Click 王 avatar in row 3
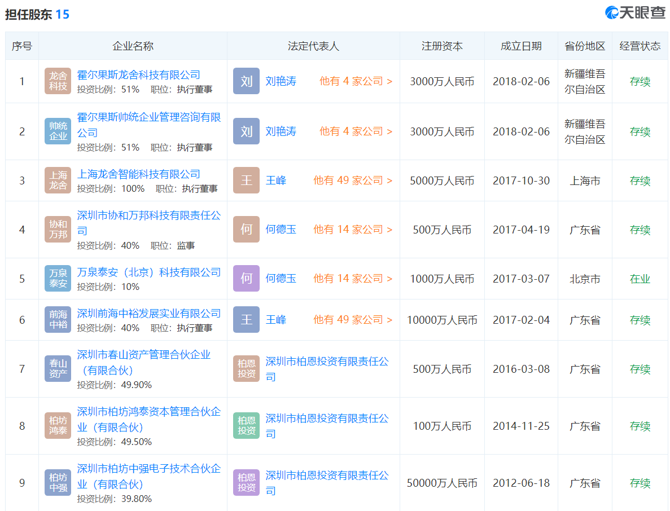670x511 pixels. pyautogui.click(x=246, y=180)
